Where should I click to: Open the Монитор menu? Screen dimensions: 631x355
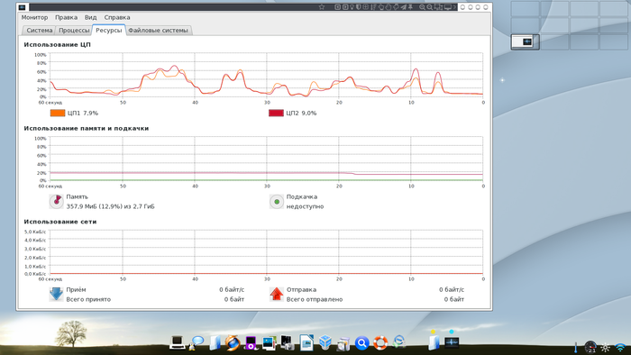pyautogui.click(x=34, y=17)
